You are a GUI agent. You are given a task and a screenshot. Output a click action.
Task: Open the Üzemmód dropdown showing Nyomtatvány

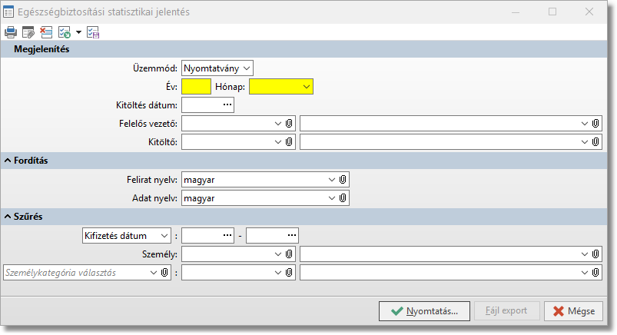(217, 68)
